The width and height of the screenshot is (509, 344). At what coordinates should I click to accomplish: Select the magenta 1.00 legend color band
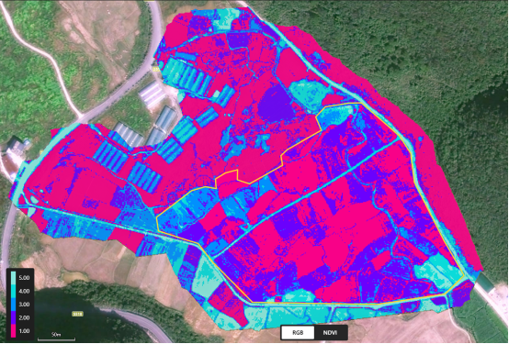click(x=13, y=331)
